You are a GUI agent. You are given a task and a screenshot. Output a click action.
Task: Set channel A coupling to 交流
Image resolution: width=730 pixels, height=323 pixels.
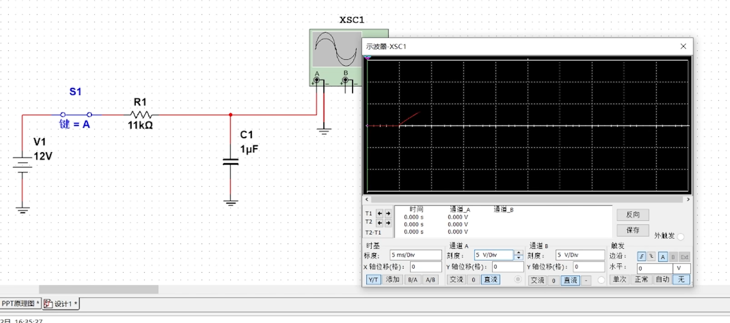[456, 280]
